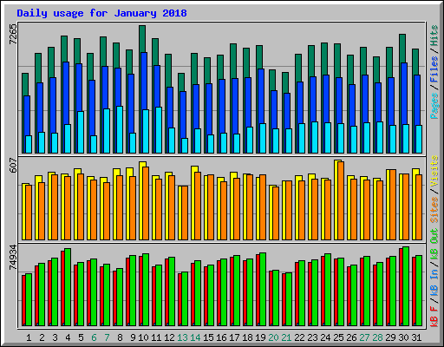Select the orange Sites bar for day 13

(185, 213)
